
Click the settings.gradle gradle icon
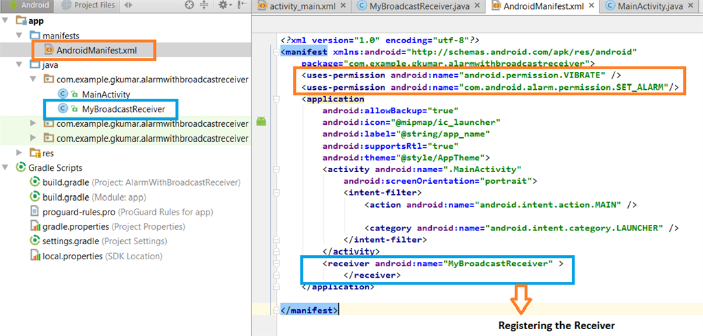click(x=34, y=241)
